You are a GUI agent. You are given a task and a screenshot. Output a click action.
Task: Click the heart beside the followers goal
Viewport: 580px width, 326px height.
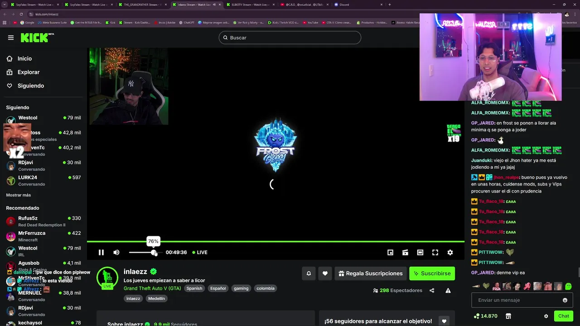tap(444, 321)
